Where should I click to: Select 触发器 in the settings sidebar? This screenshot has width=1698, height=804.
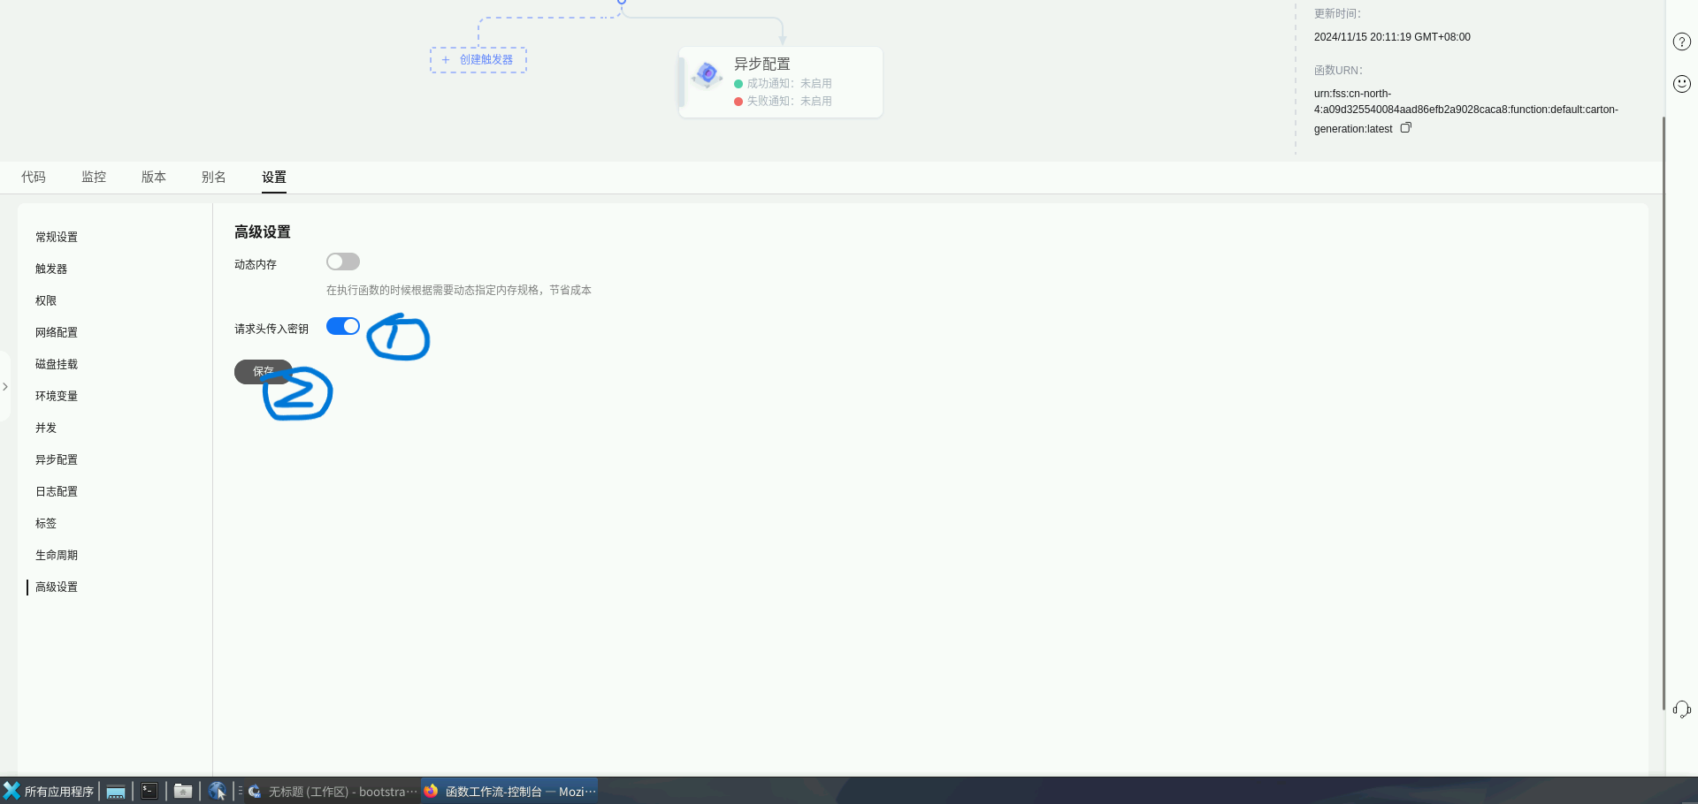point(51,269)
